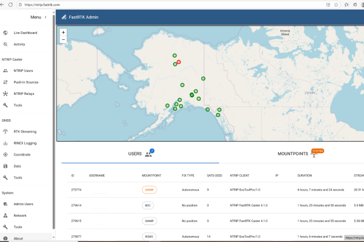The height and width of the screenshot is (242, 364).
Task: Click the orange mountpoints count badge
Action: coord(317,151)
